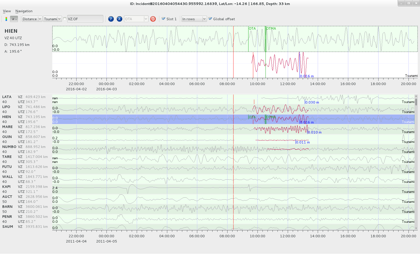Click the VZ 40 UTZ channel label
The image size is (420, 262).
coord(13,38)
